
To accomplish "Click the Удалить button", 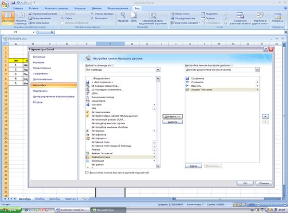I will (x=172, y=122).
